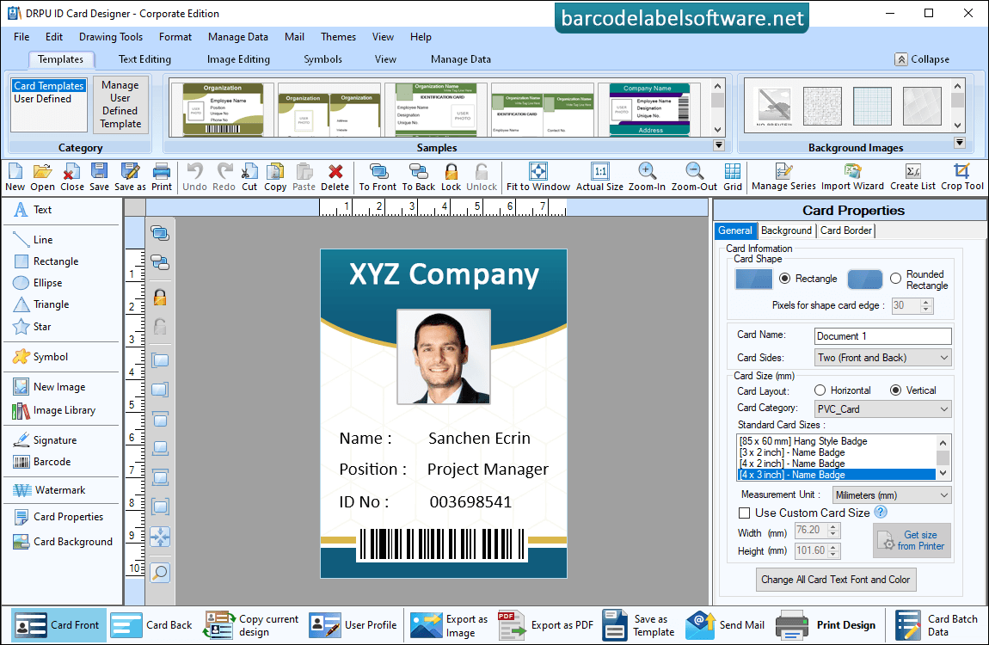Click the Save as toolbar icon
The height and width of the screenshot is (645, 989).
(x=130, y=177)
